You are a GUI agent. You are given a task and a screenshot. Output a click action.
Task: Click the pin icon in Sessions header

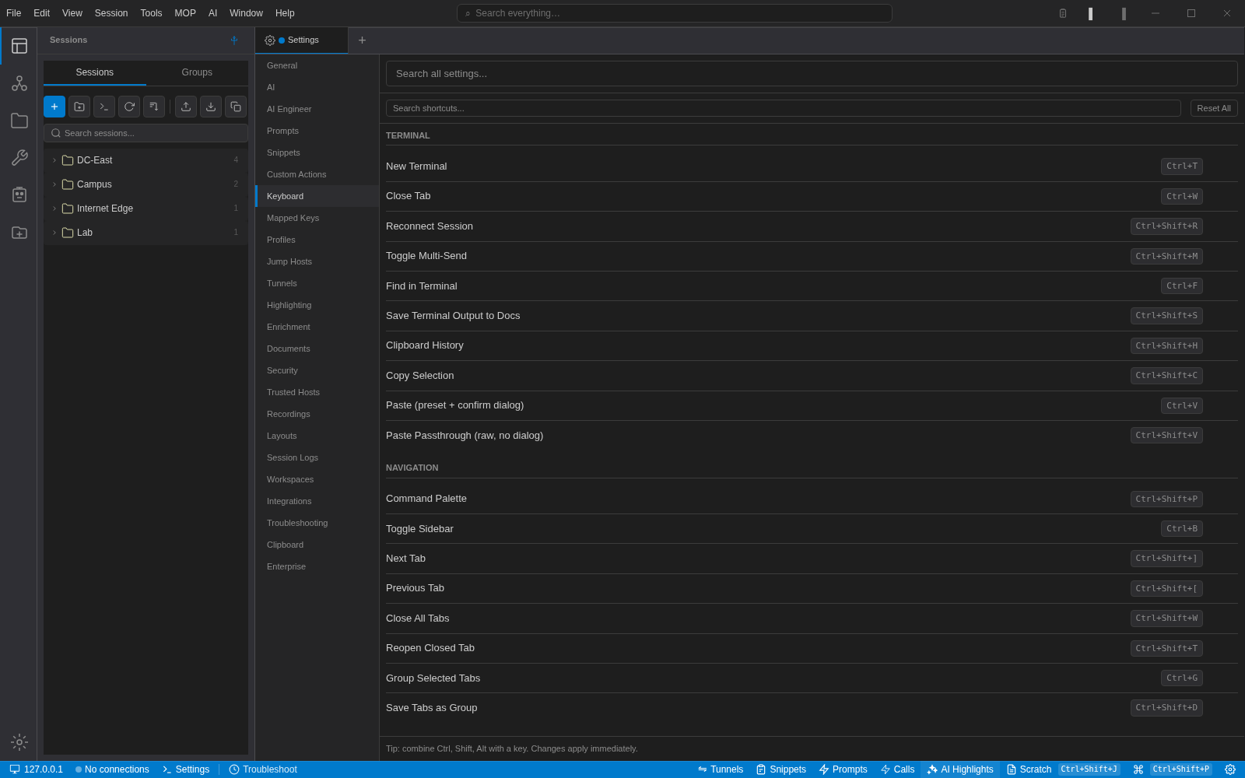(x=234, y=40)
